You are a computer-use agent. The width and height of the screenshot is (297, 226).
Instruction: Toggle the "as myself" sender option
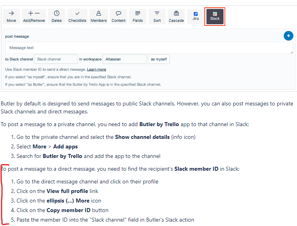pyautogui.click(x=159, y=59)
